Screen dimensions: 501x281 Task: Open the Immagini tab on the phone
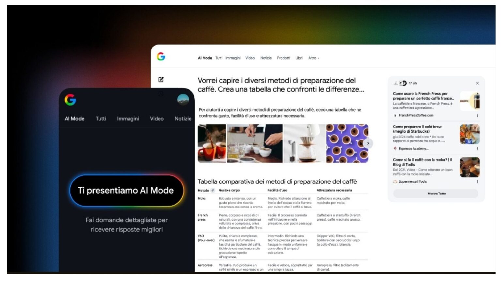128,119
